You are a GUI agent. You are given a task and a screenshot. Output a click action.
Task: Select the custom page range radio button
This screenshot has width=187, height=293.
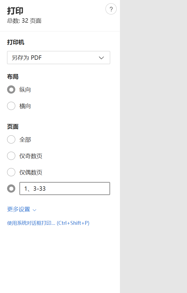click(x=11, y=189)
